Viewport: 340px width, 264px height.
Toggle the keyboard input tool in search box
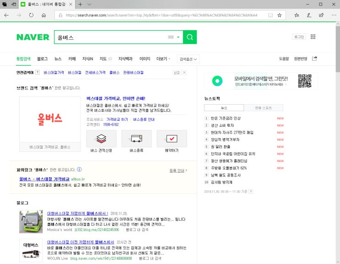click(x=171, y=37)
